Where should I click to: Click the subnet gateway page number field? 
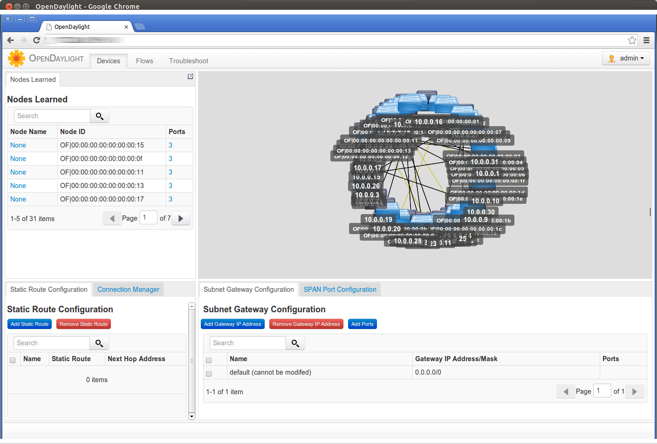(602, 391)
